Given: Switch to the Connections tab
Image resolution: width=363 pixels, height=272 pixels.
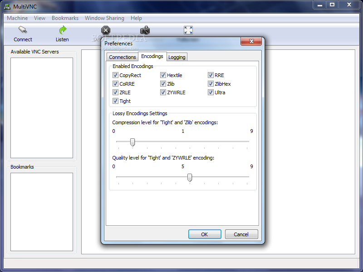Looking at the screenshot, I should [122, 57].
